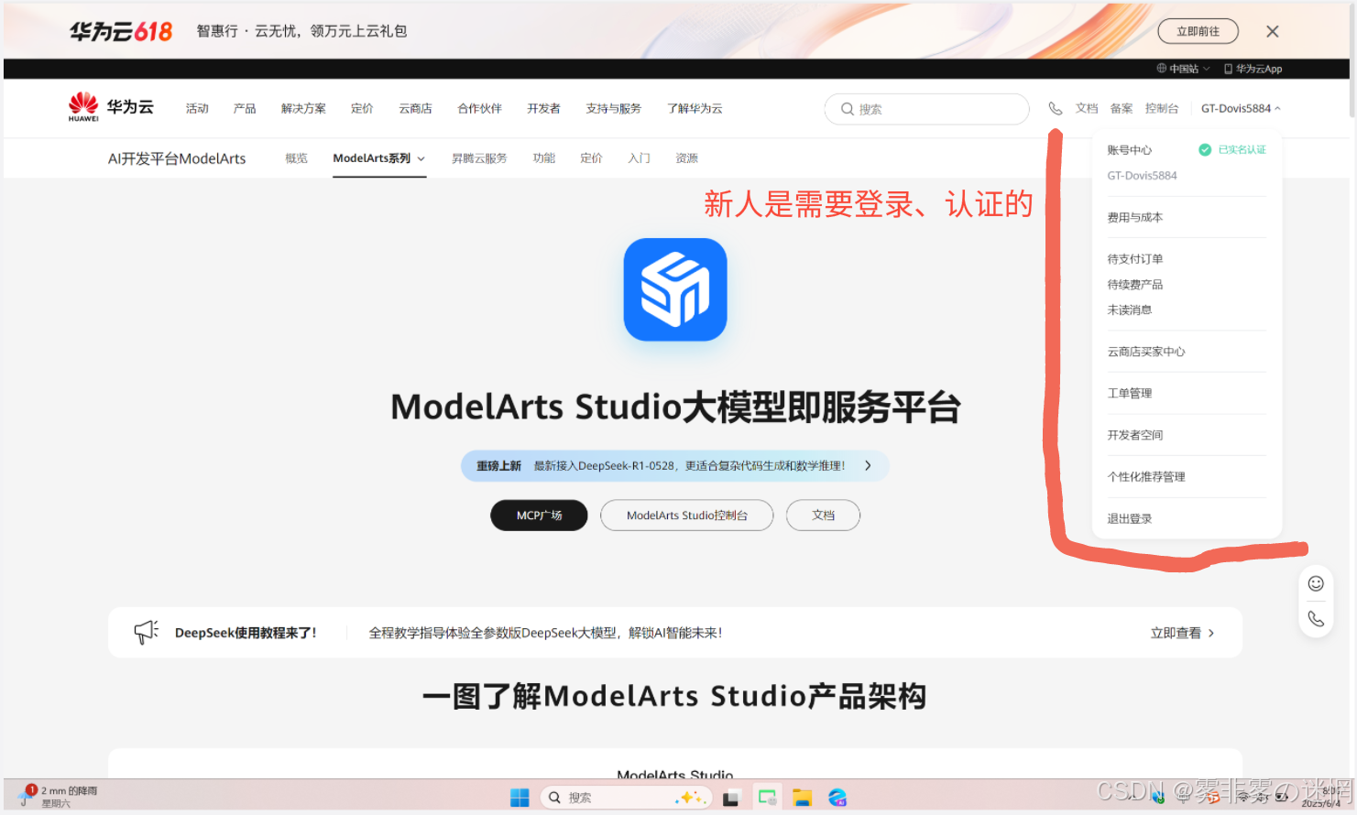Screen dimensions: 1357x815
Task: Open the 产品 menu
Action: pos(245,108)
